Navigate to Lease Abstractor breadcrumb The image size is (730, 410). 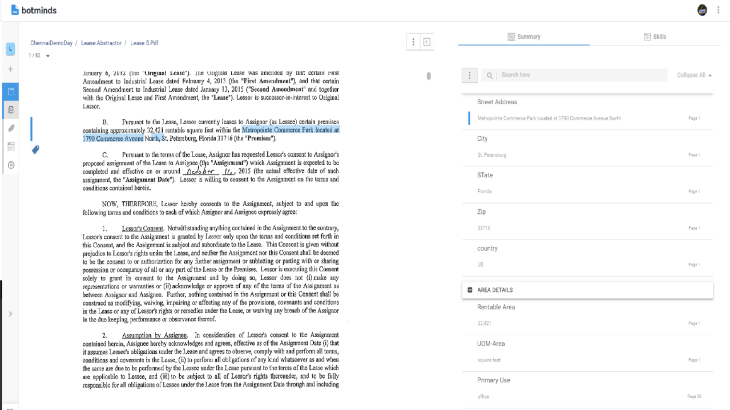(101, 43)
